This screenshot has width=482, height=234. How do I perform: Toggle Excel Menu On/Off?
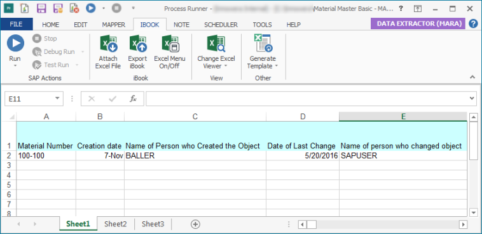coord(170,52)
